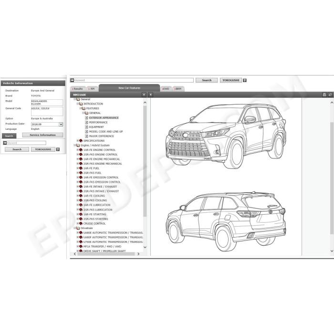Click the General Code text box
The width and height of the screenshot is (334, 334).
tap(47, 111)
